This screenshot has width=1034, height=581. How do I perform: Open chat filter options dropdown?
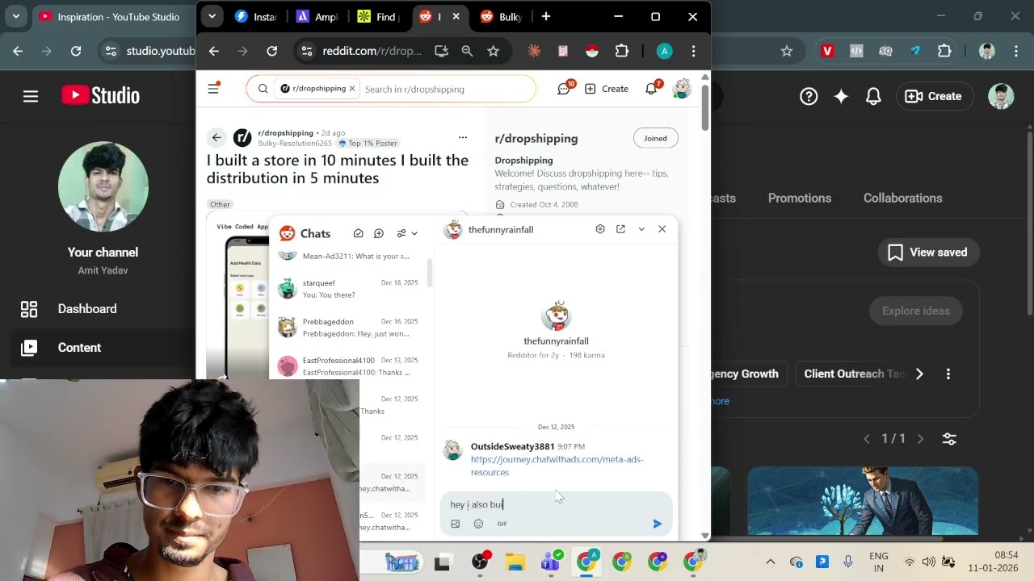pos(407,233)
